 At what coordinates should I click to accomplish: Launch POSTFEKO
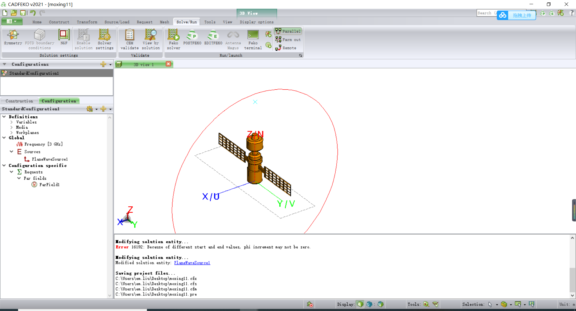[192, 37]
